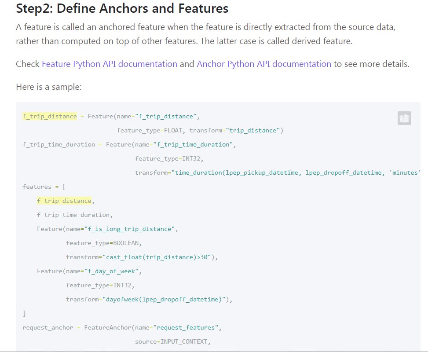Open the Anchor Python API documentation link
Viewport: 428px width, 352px height.
264,64
